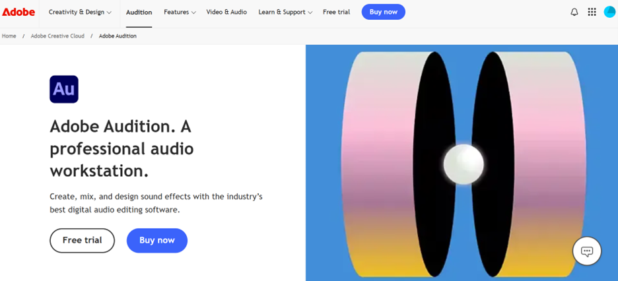Viewport: 618px width, 281px height.
Task: Select the Audition tab in navigation
Action: pos(139,12)
